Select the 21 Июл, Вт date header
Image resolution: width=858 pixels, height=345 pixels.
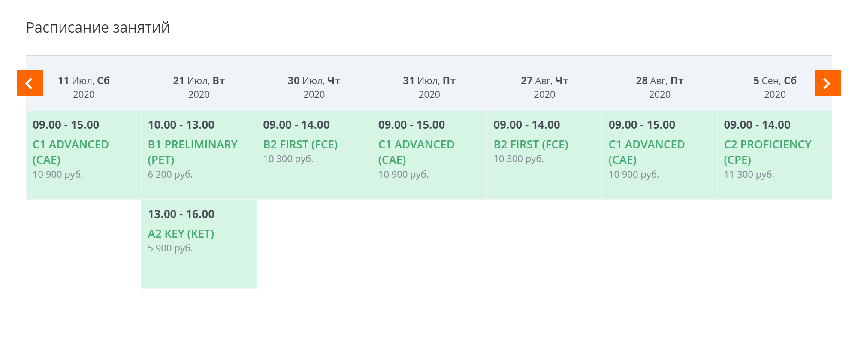(199, 87)
